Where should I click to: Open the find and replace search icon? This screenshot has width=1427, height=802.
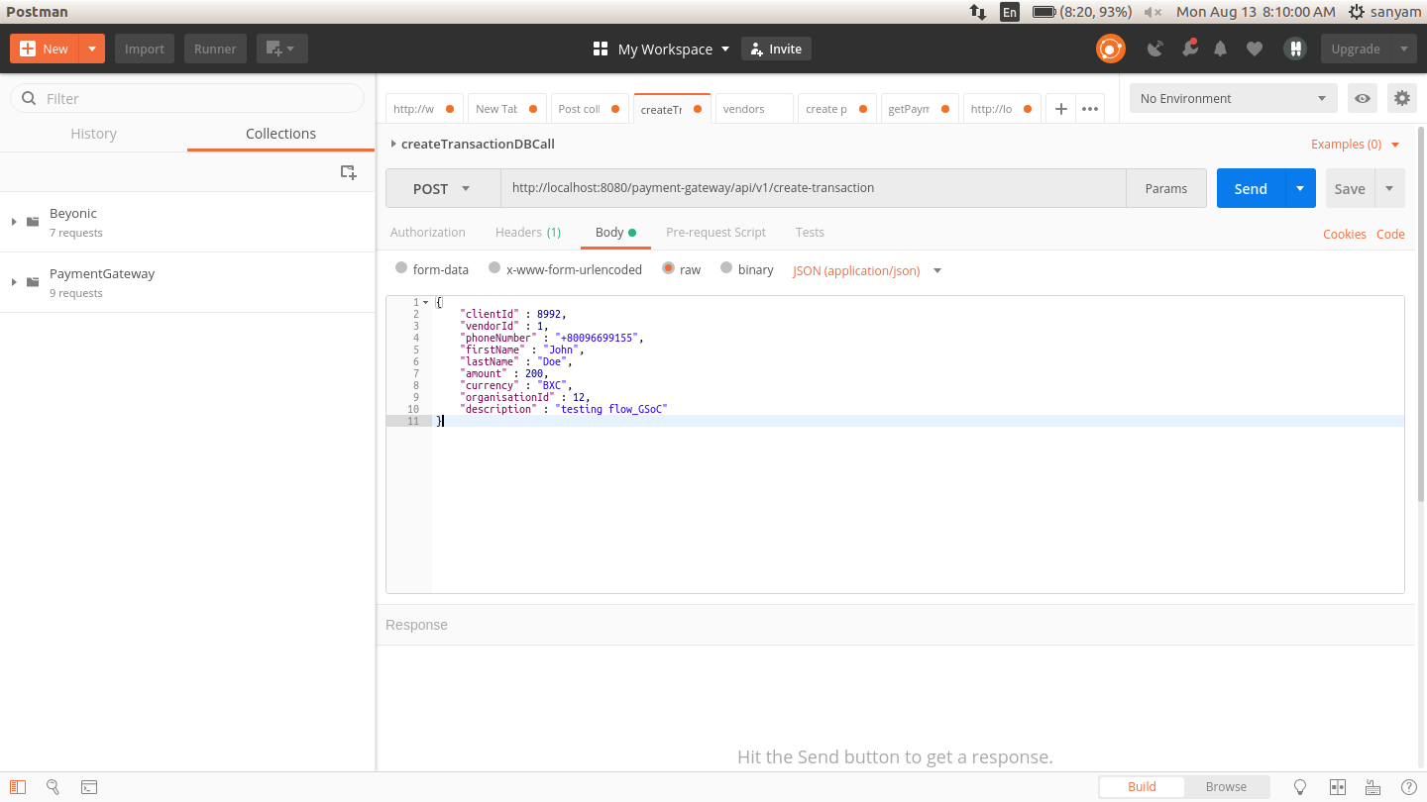point(54,787)
